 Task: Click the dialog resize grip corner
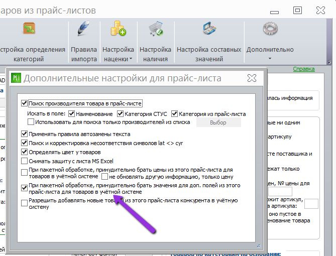pyautogui.click(x=259, y=246)
